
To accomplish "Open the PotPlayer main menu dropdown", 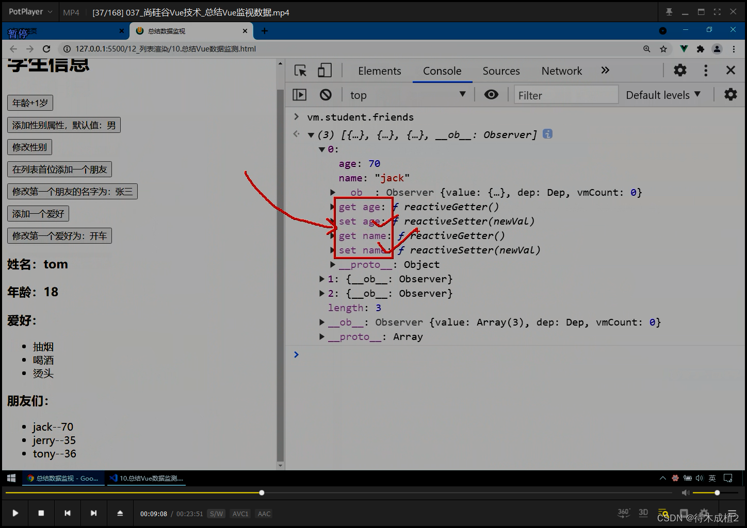I will 31,12.
